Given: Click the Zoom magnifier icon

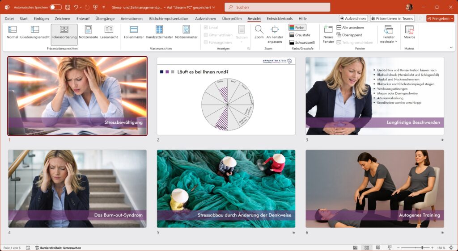Looking at the screenshot, I should pyautogui.click(x=259, y=32).
